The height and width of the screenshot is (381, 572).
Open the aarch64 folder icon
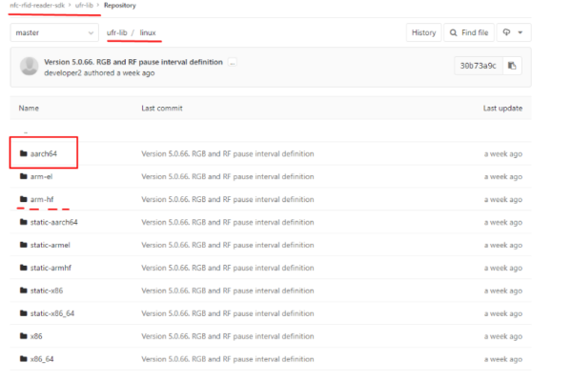[x=24, y=153]
